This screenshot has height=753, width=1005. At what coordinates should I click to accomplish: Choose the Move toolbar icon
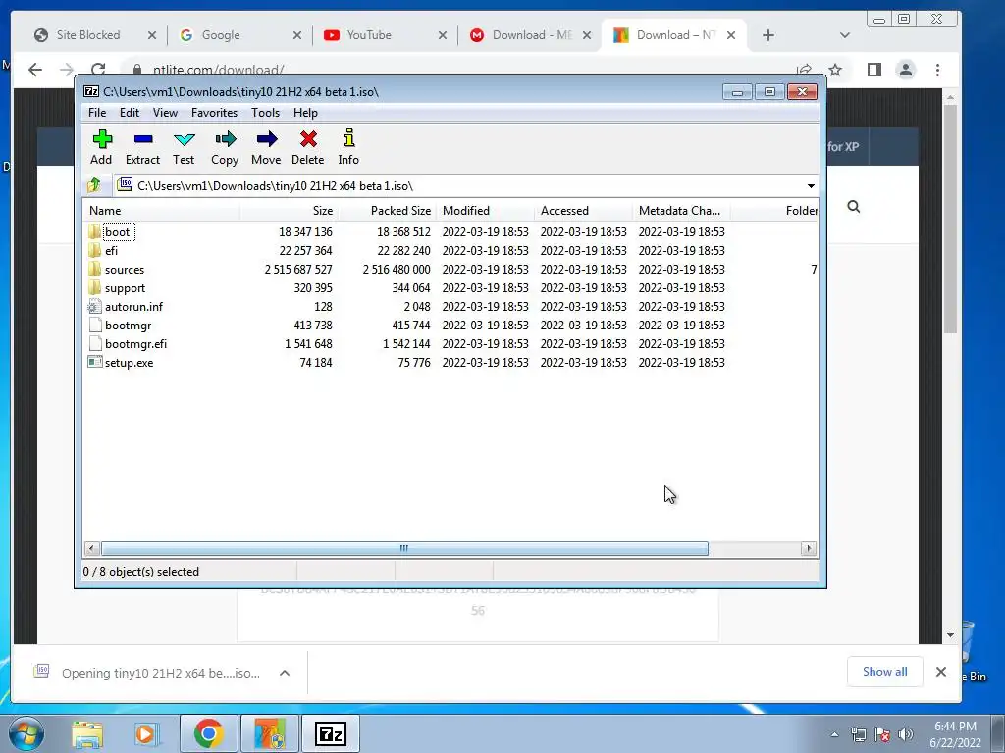pos(266,139)
